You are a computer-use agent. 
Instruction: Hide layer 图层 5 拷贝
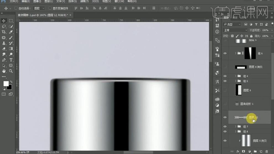225,141
